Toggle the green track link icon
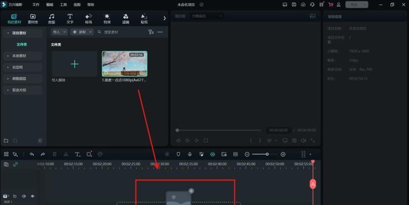The image size is (409, 205). [16, 164]
